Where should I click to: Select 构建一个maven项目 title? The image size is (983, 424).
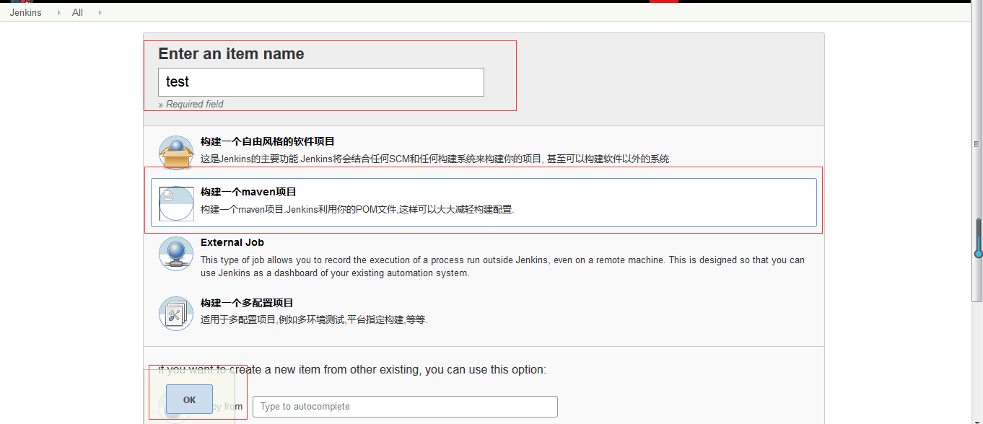tap(249, 192)
